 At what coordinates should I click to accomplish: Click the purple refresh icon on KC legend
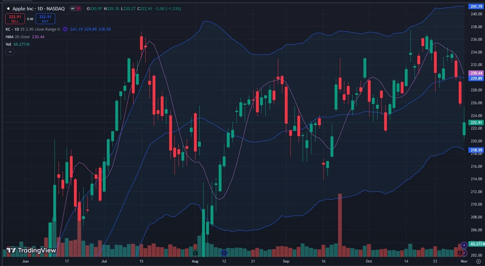pos(65,29)
